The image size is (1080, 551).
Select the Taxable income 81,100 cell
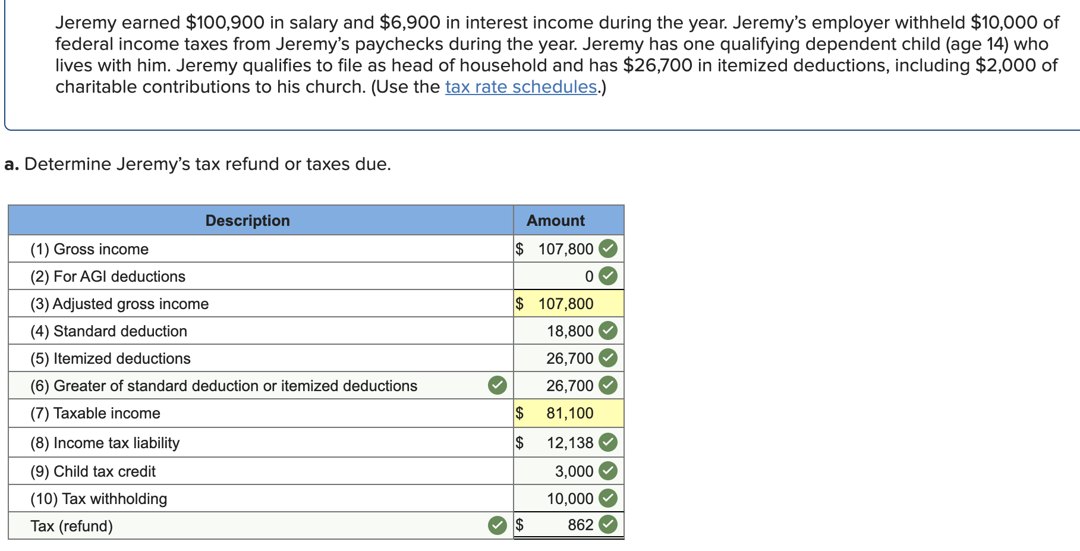pyautogui.click(x=569, y=413)
